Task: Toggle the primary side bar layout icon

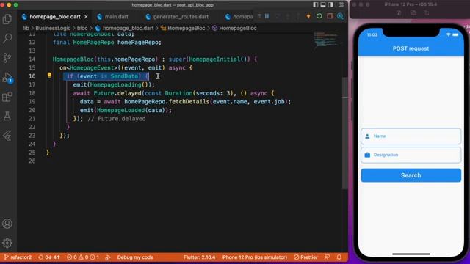Action: pyautogui.click(x=315, y=5)
